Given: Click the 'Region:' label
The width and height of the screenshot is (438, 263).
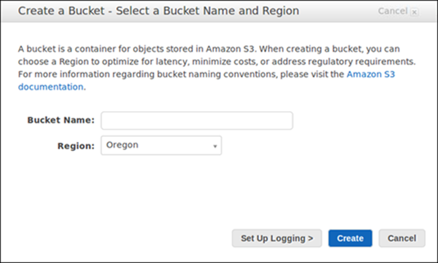Looking at the screenshot, I should [76, 146].
